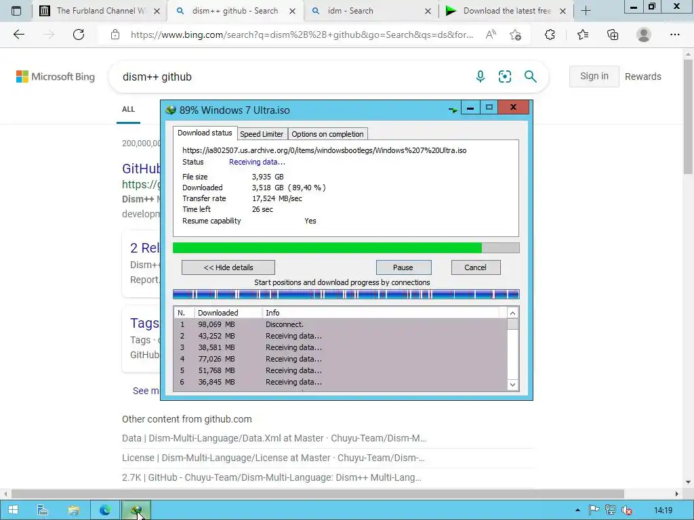The height and width of the screenshot is (520, 694).
Task: Open the Options on completion tab
Action: (327, 134)
